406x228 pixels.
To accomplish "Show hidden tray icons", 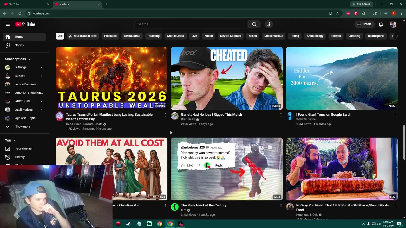I will [x=363, y=224].
